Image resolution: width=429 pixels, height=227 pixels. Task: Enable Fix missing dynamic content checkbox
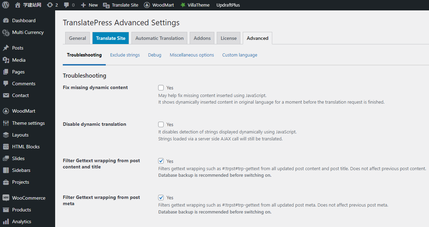[161, 88]
